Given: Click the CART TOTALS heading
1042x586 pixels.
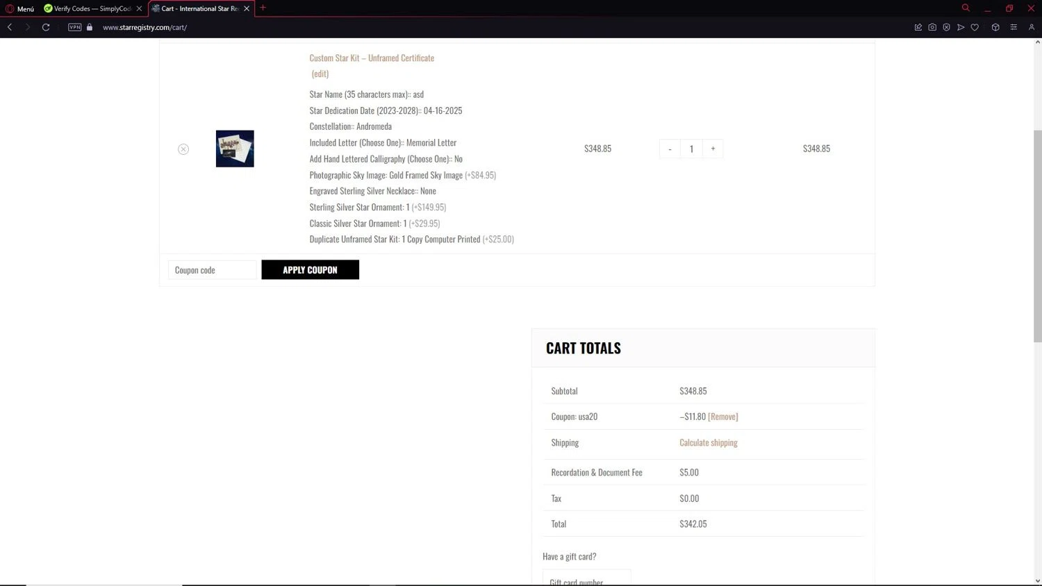Looking at the screenshot, I should pyautogui.click(x=584, y=348).
